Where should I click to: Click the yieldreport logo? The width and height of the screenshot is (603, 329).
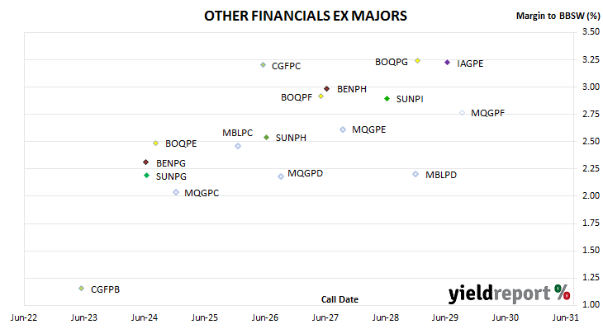click(509, 294)
